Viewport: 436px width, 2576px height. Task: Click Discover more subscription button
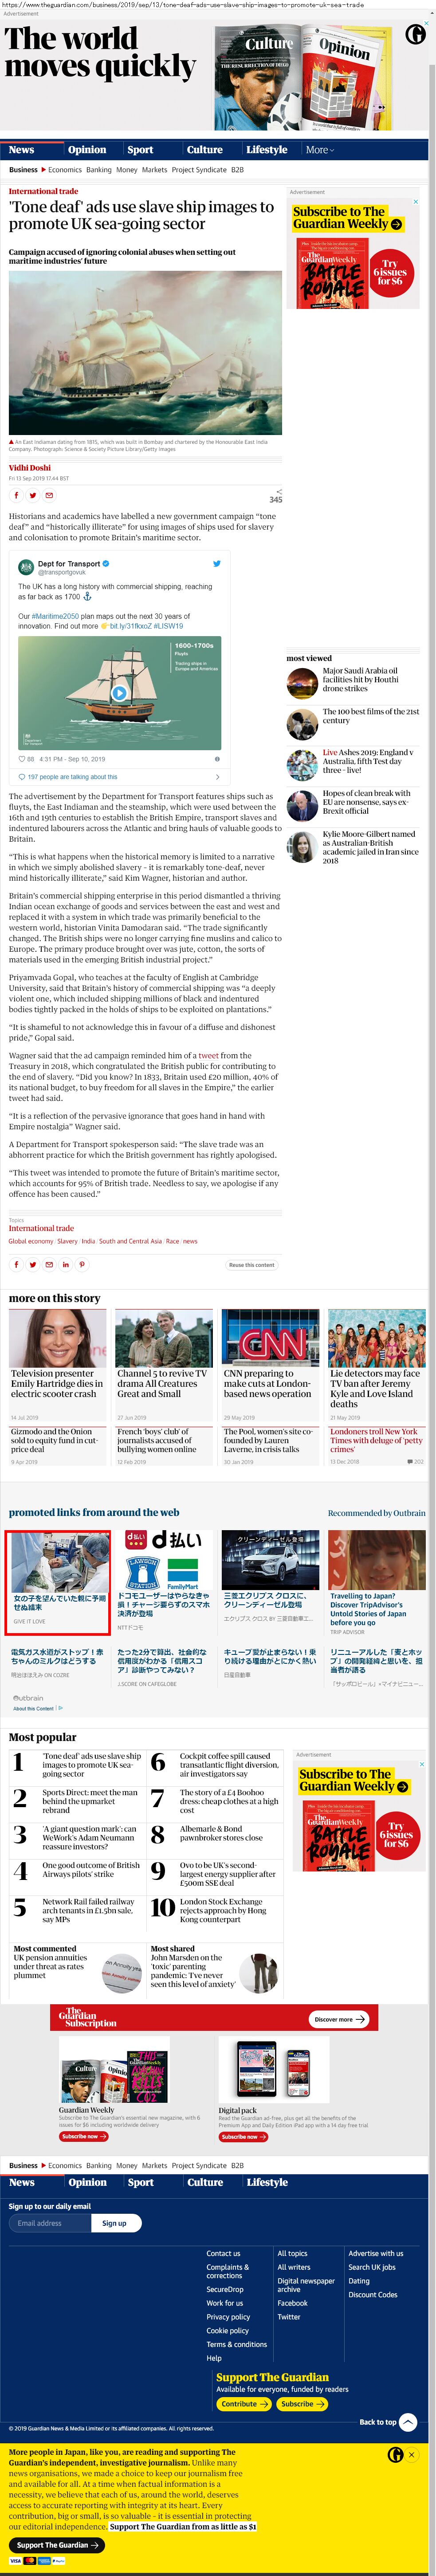[x=339, y=2019]
